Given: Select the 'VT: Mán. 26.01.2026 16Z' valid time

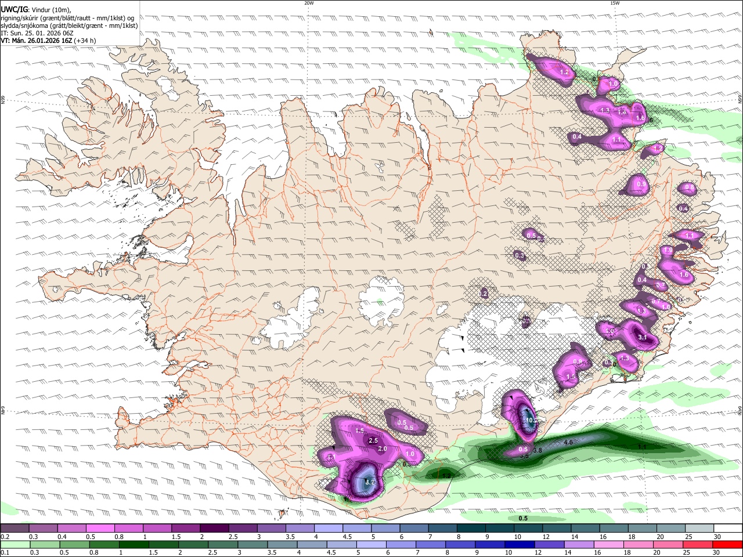Looking at the screenshot, I should pyautogui.click(x=37, y=41).
